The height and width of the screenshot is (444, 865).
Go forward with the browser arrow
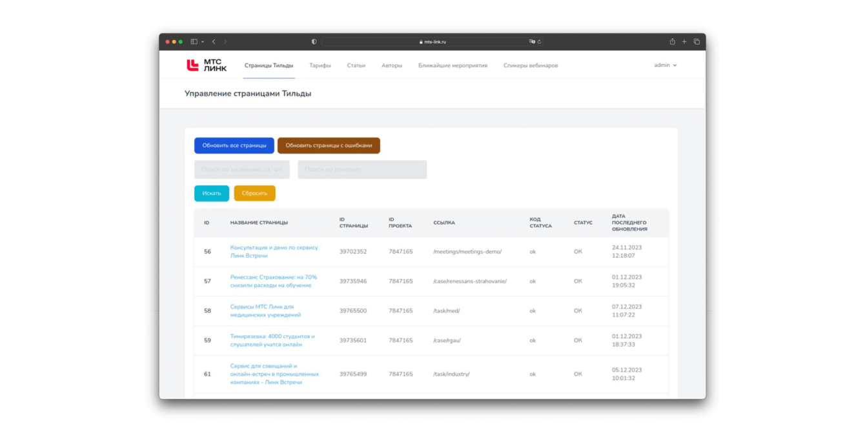point(225,42)
